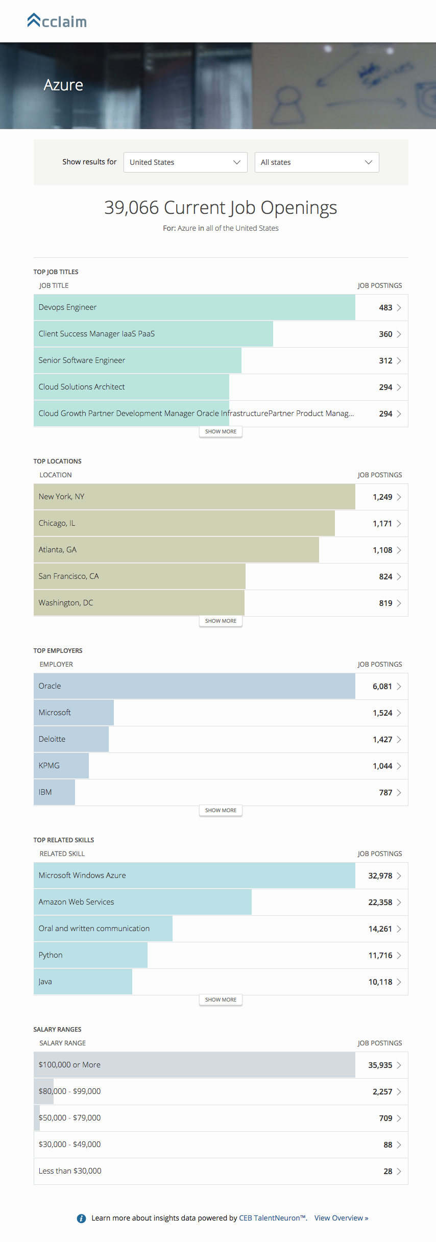Screen dimensions: 436x1242
Task: Click chevron on Chicago, IL row
Action: click(399, 524)
